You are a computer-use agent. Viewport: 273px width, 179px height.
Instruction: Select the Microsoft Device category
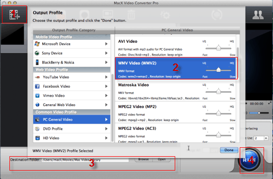[72, 44]
